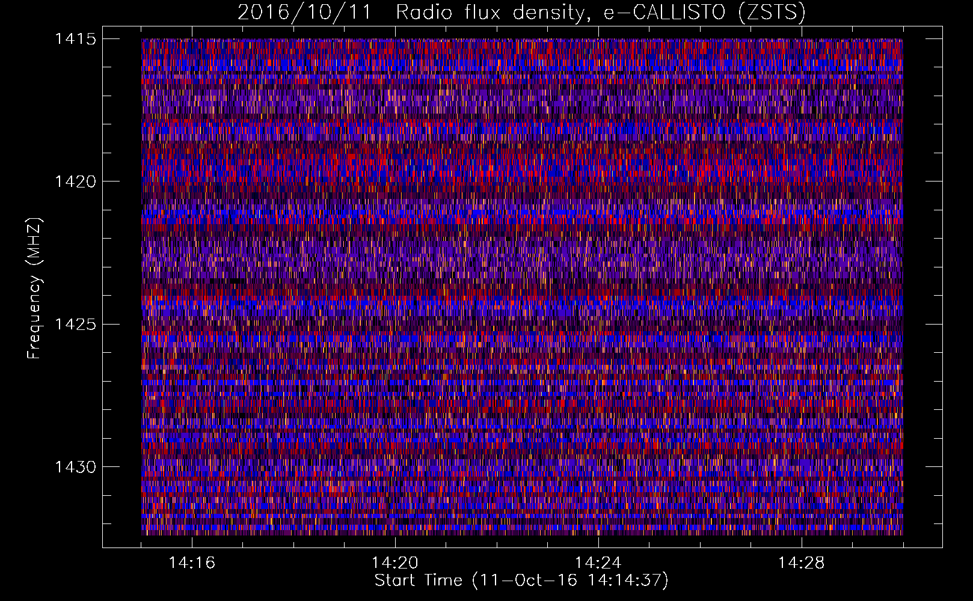973x601 pixels.
Task: Select the date '2016/10/11' in the title
Action: tap(305, 13)
